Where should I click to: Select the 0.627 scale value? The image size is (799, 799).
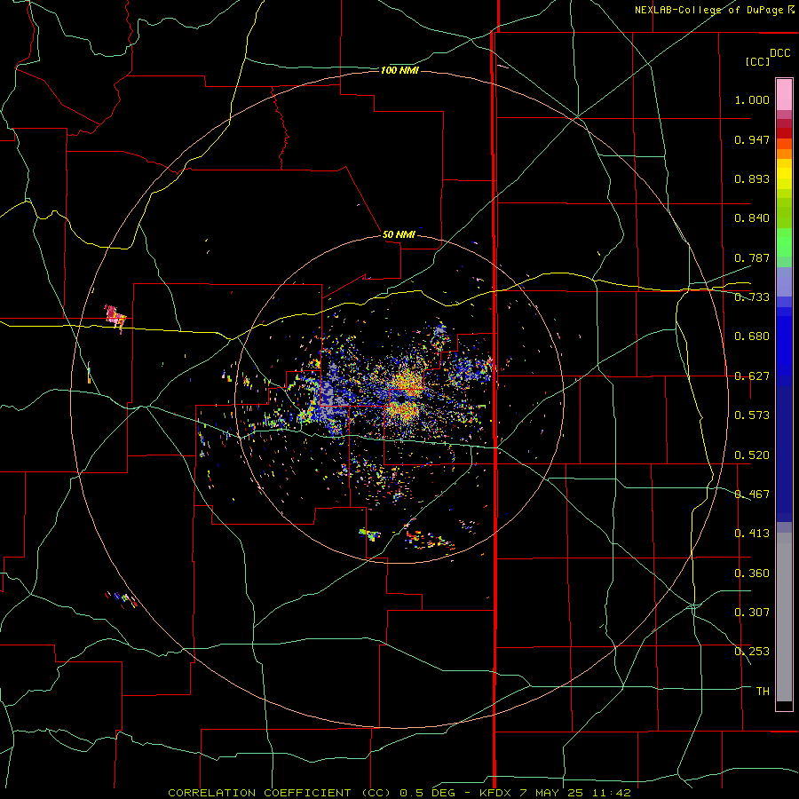[752, 376]
